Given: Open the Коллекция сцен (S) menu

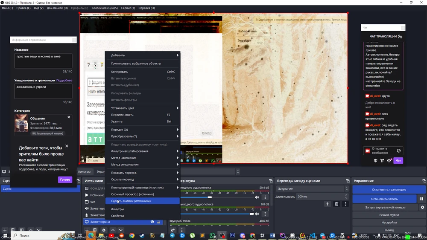Looking at the screenshot, I should pos(105,8).
